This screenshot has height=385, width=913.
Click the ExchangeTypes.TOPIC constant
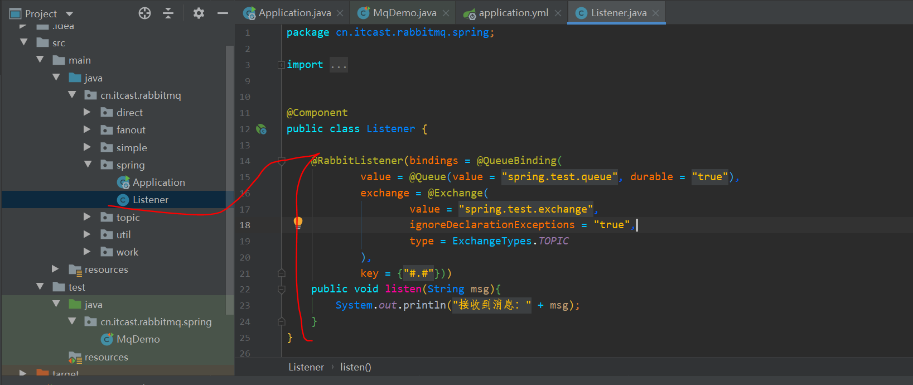[x=510, y=241]
